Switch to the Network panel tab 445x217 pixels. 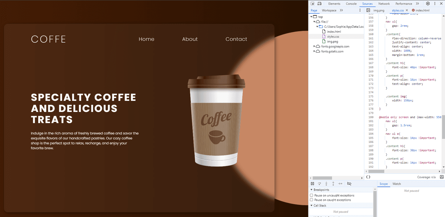pyautogui.click(x=384, y=3)
